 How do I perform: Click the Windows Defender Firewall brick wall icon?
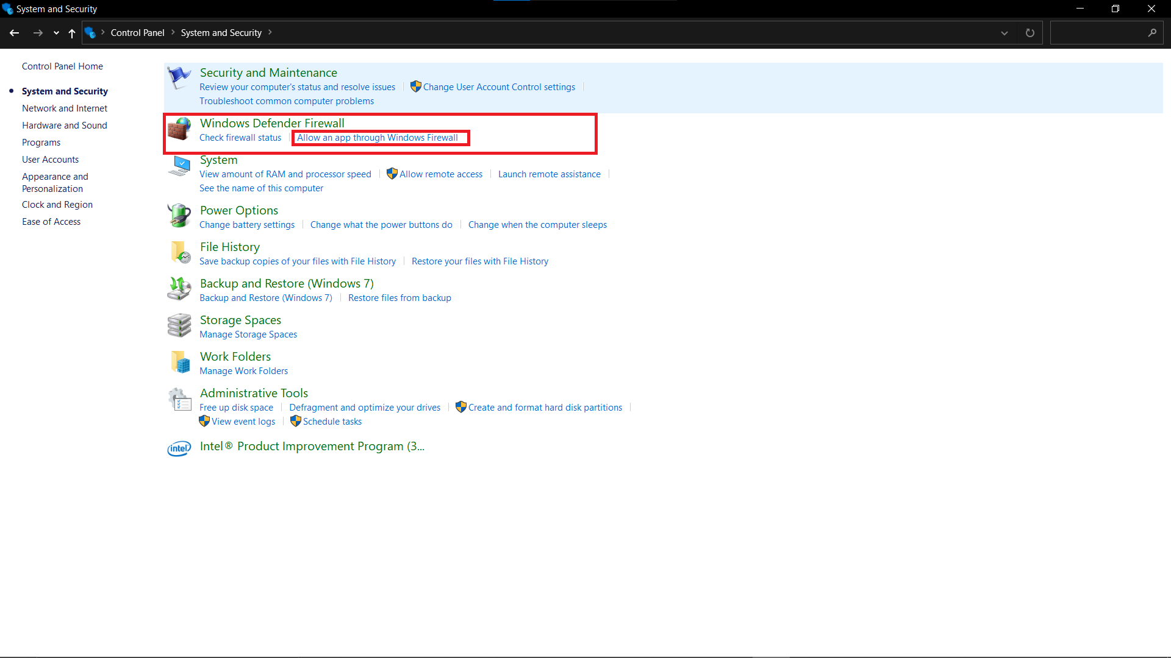[179, 129]
